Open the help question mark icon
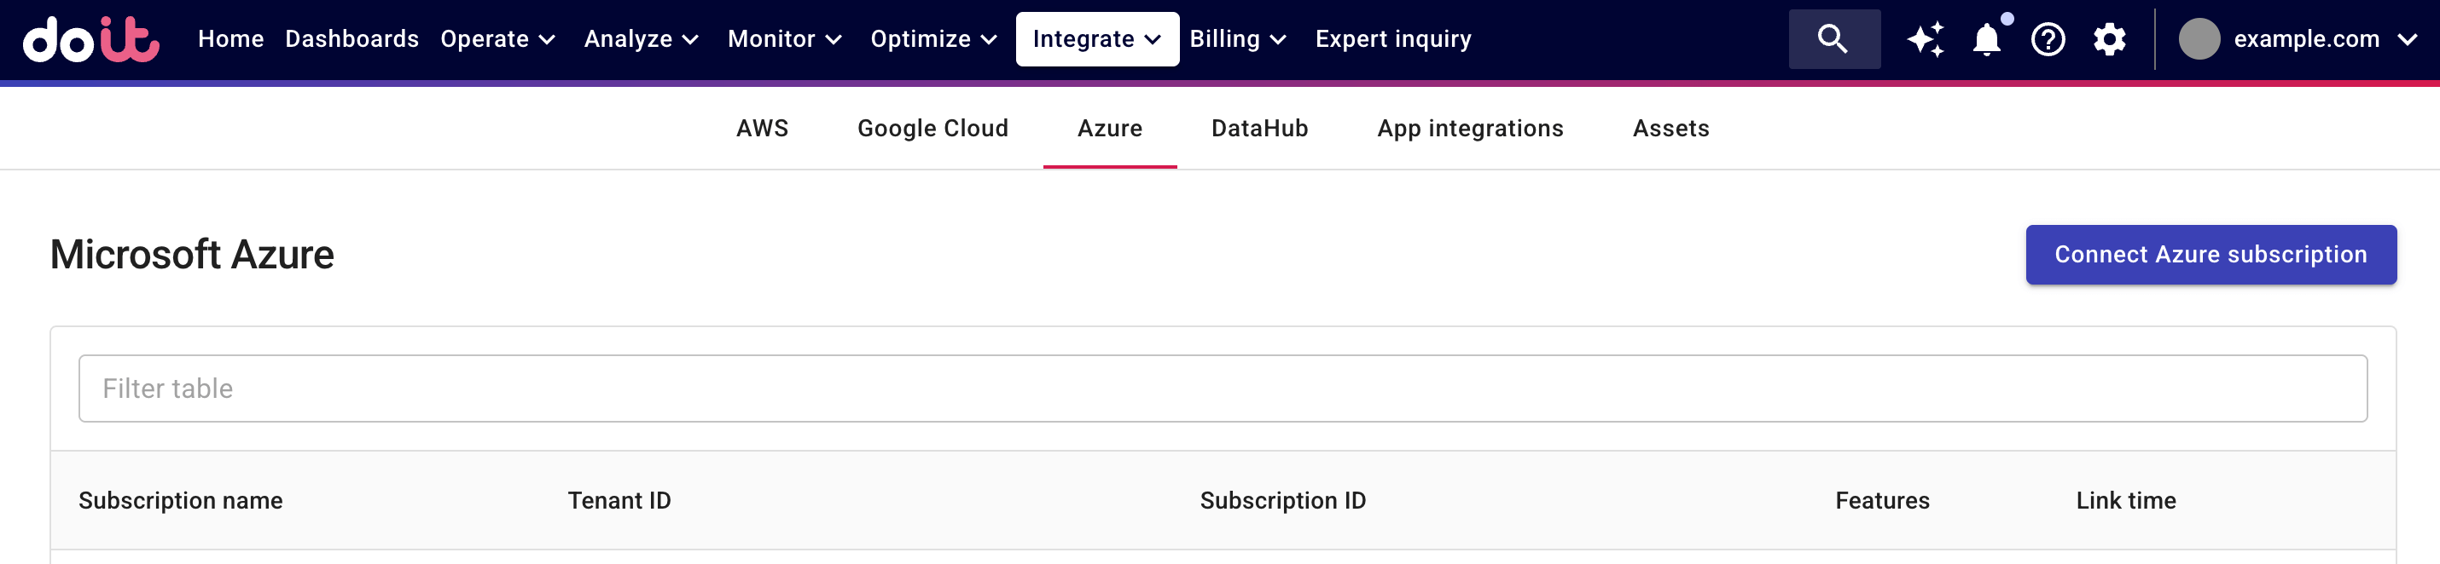 coord(2048,39)
